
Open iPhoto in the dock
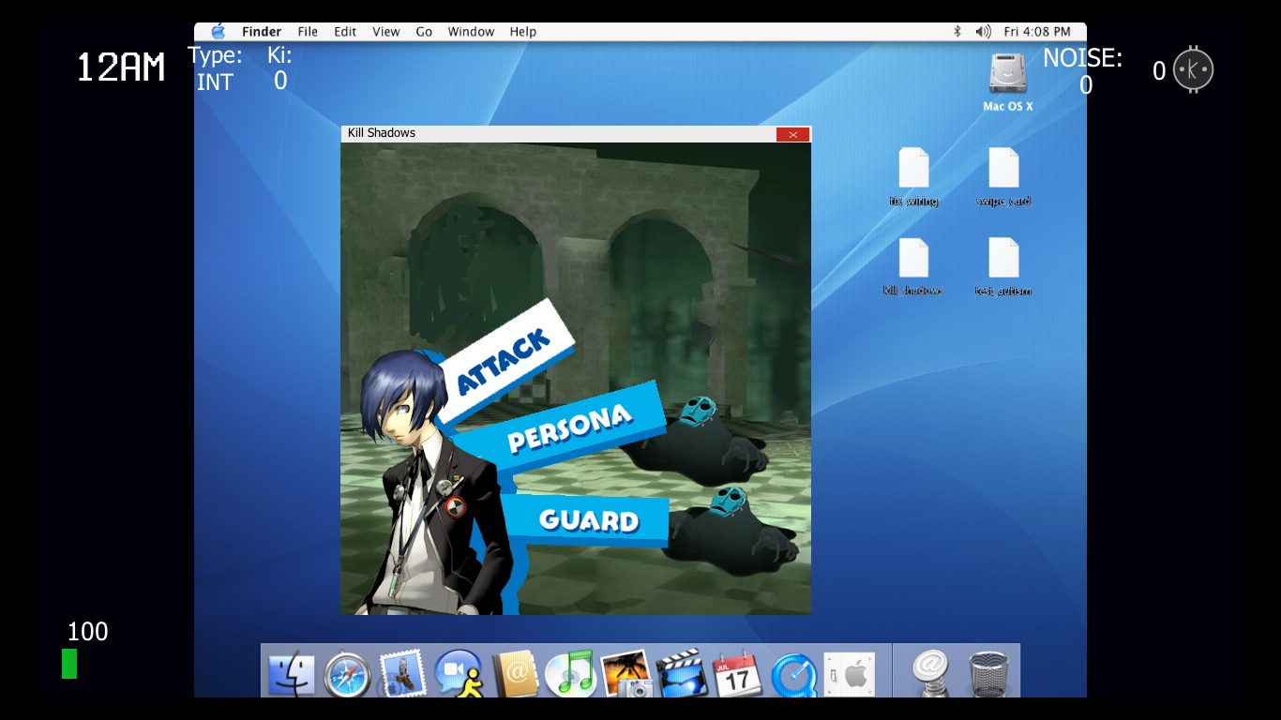(x=625, y=674)
